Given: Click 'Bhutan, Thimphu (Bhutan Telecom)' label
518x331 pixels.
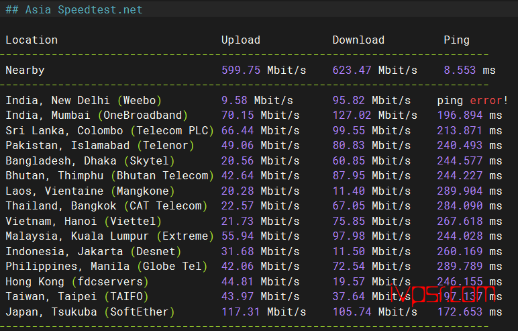Looking at the screenshot, I should [x=109, y=176].
